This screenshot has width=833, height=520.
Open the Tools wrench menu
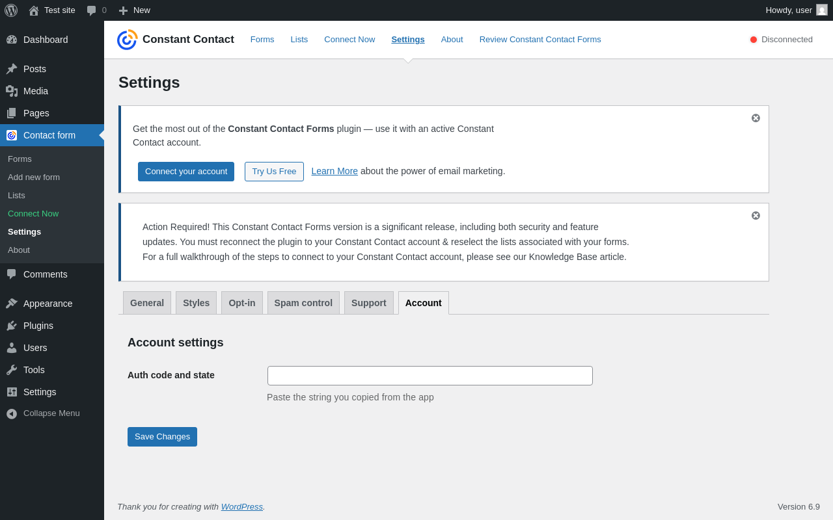tap(34, 370)
